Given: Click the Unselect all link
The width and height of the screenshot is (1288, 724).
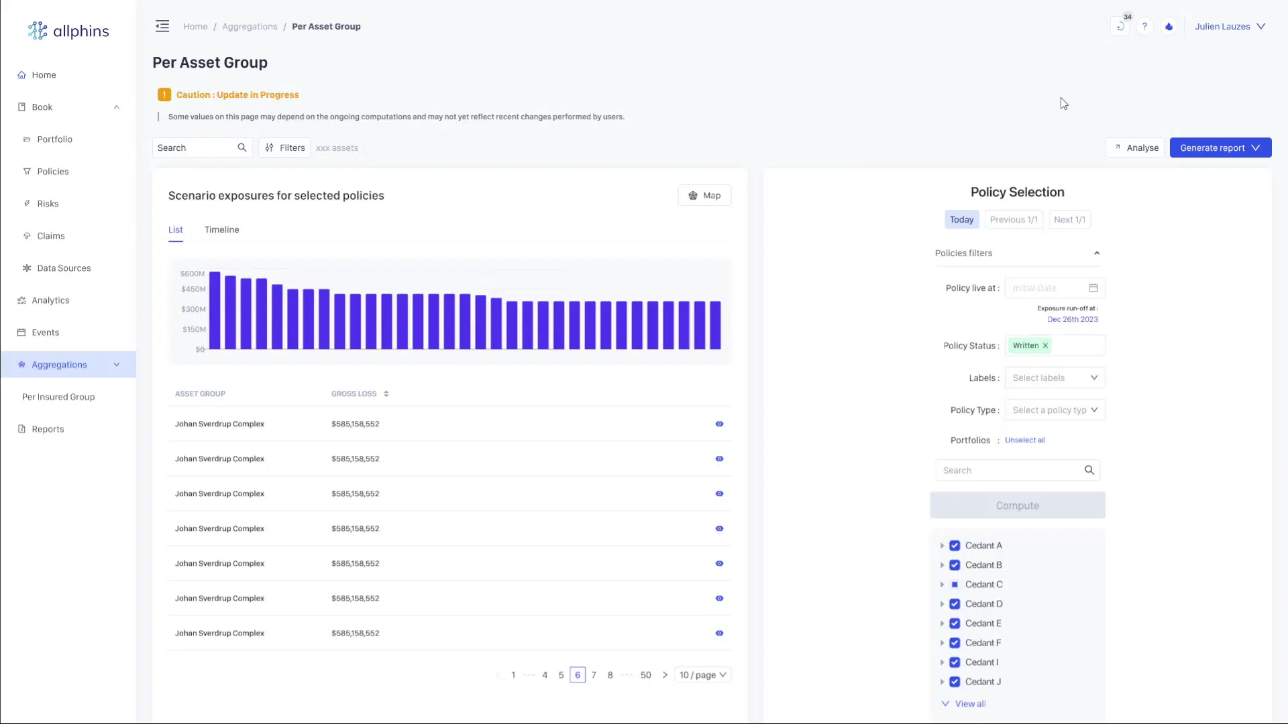Looking at the screenshot, I should pos(1024,440).
